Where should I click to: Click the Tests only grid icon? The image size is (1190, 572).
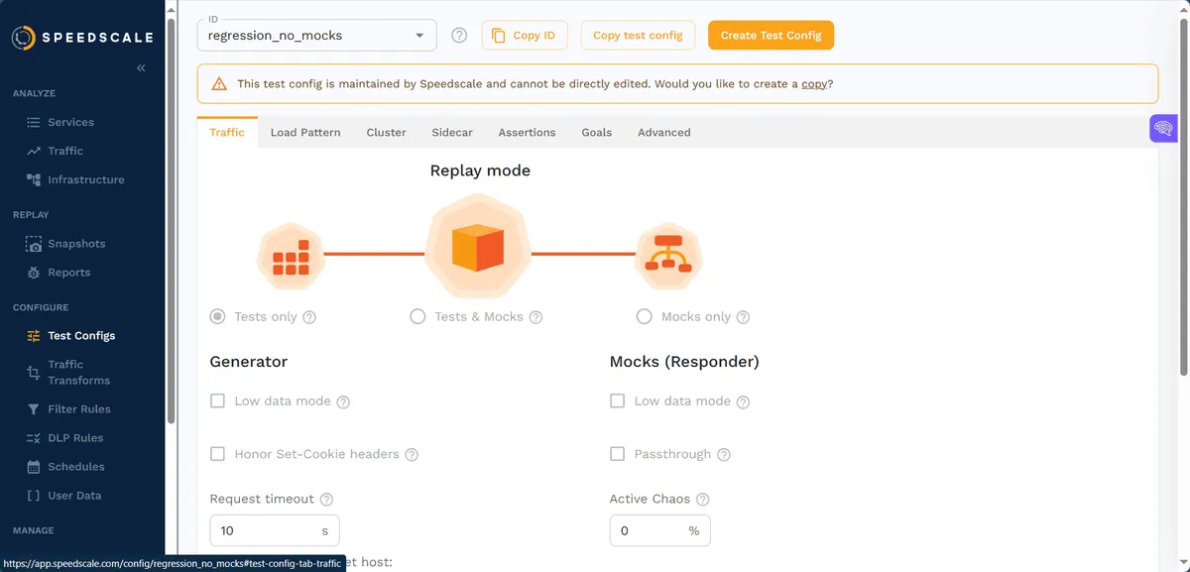click(x=291, y=255)
